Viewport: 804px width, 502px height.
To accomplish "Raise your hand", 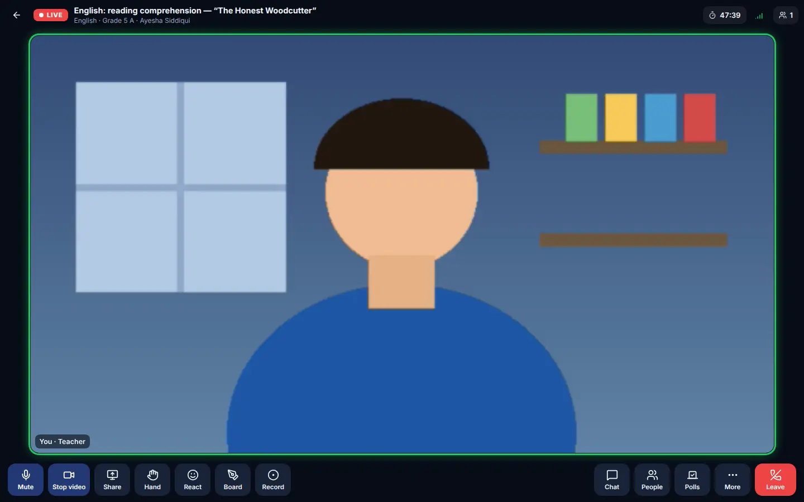I will pos(152,480).
